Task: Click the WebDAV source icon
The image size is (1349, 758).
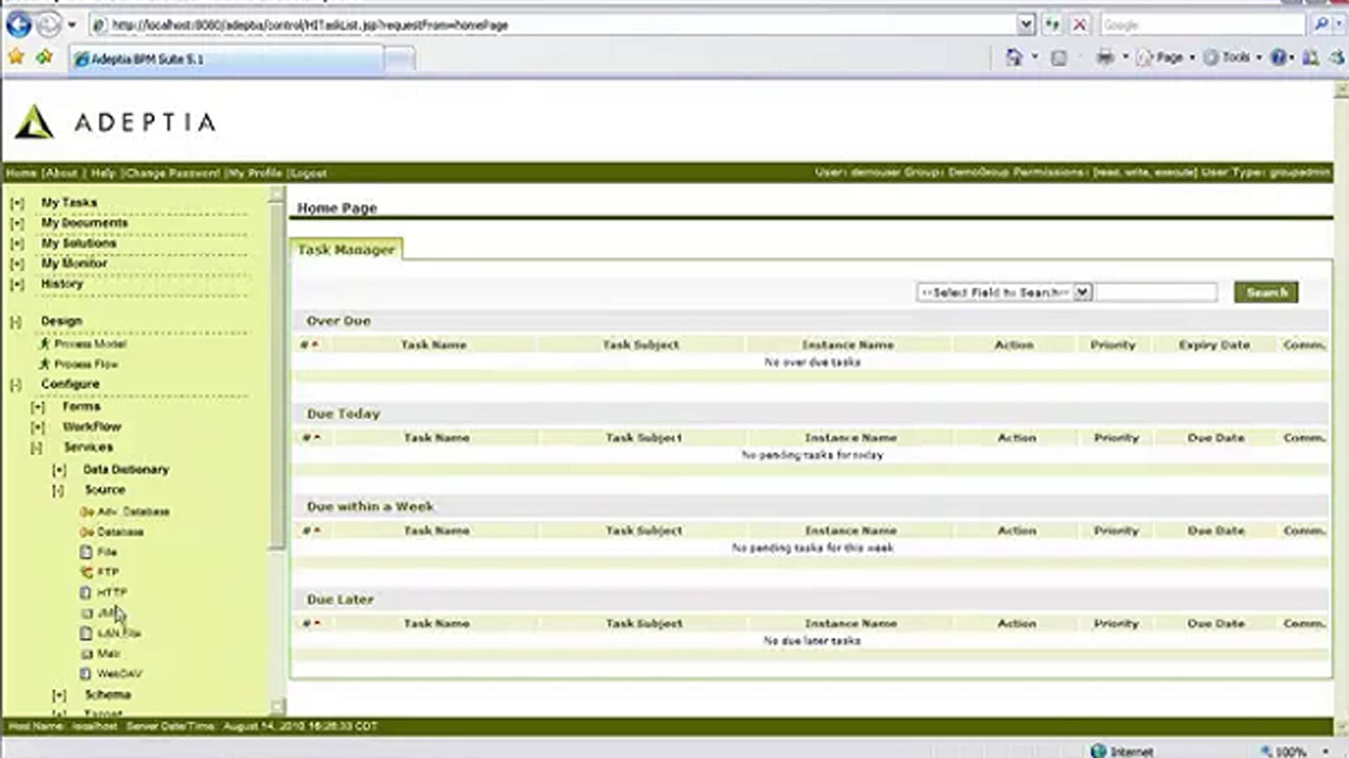Action: click(86, 674)
